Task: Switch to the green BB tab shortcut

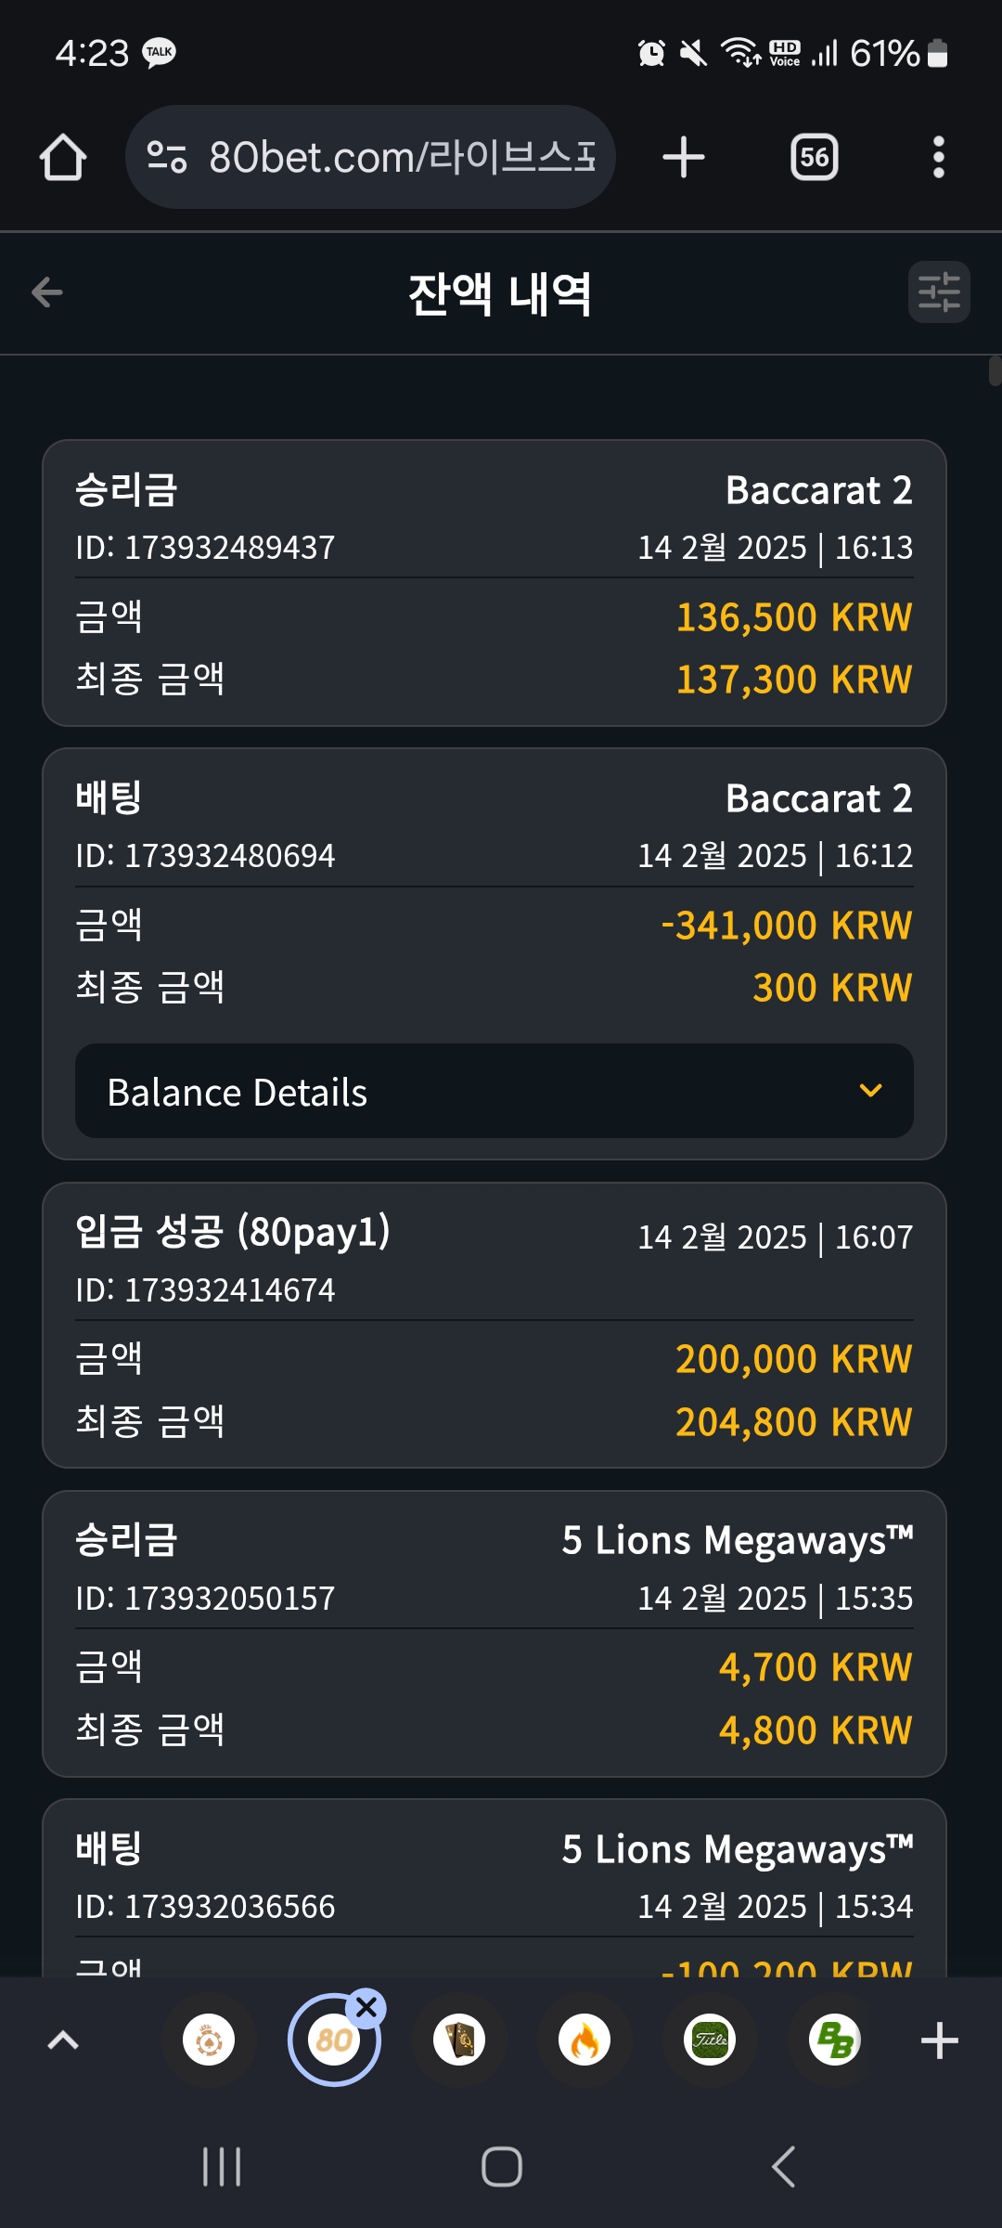Action: [x=835, y=2040]
